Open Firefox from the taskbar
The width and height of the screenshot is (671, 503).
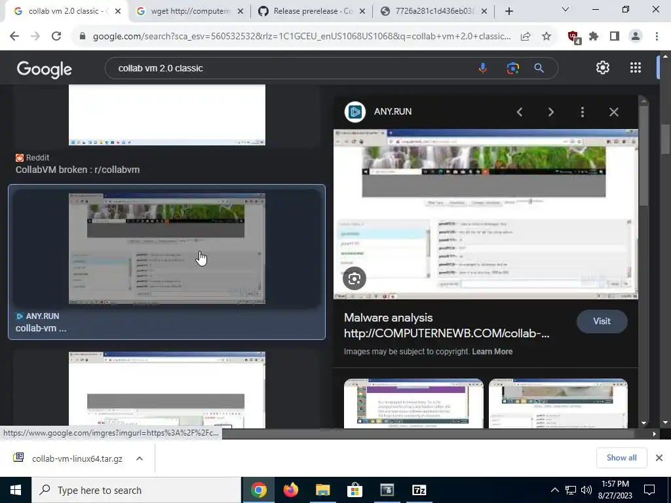pos(290,490)
